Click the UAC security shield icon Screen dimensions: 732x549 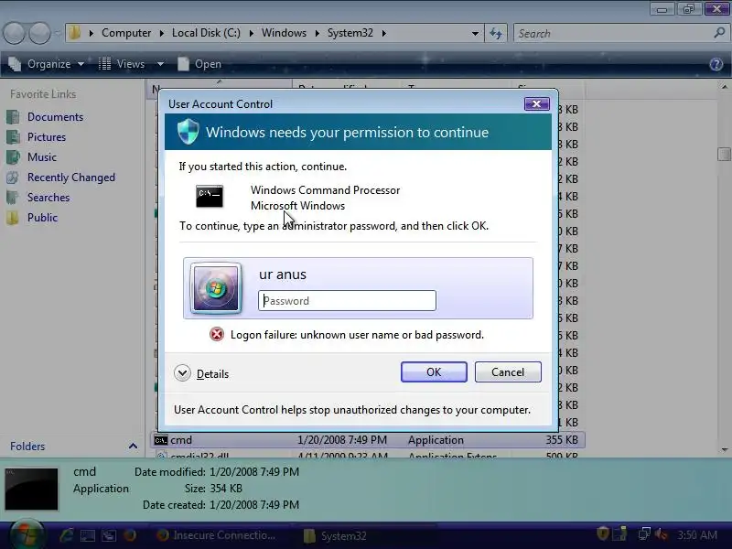point(188,132)
